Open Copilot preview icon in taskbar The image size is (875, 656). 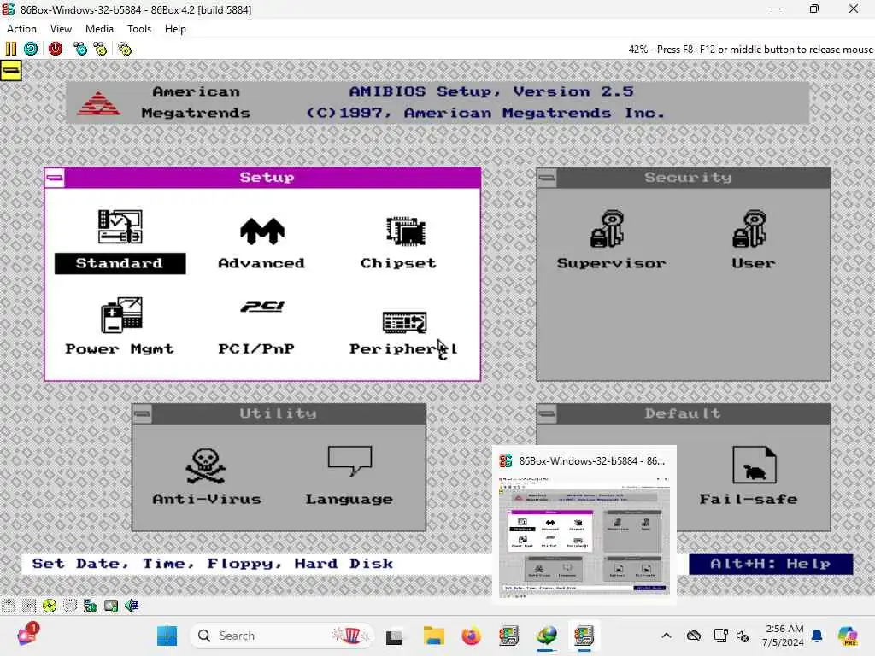[x=848, y=635]
